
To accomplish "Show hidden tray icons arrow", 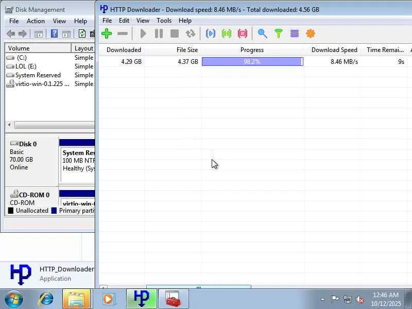I will (323, 299).
